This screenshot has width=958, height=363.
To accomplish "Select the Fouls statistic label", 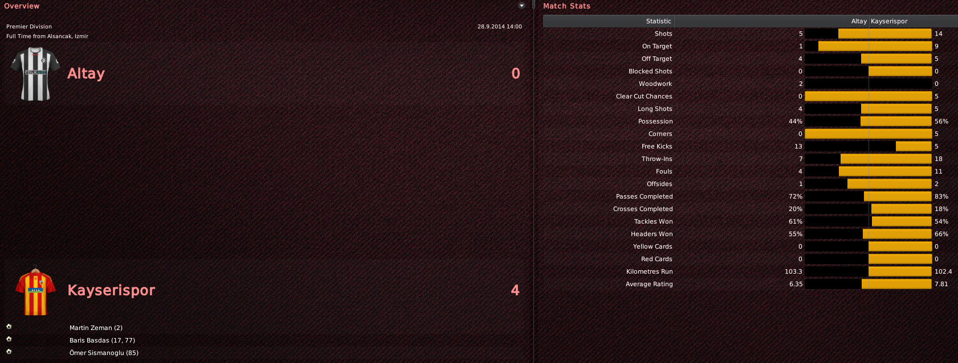I will (664, 171).
